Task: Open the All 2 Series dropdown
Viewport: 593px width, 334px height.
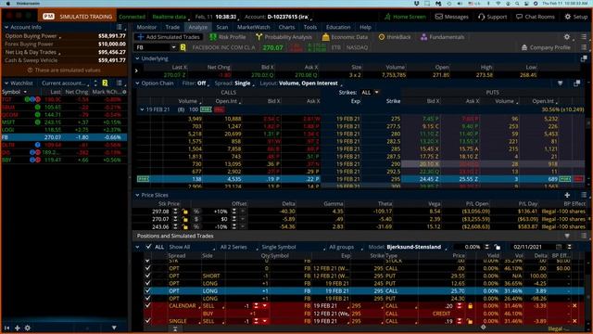Action: (x=239, y=247)
